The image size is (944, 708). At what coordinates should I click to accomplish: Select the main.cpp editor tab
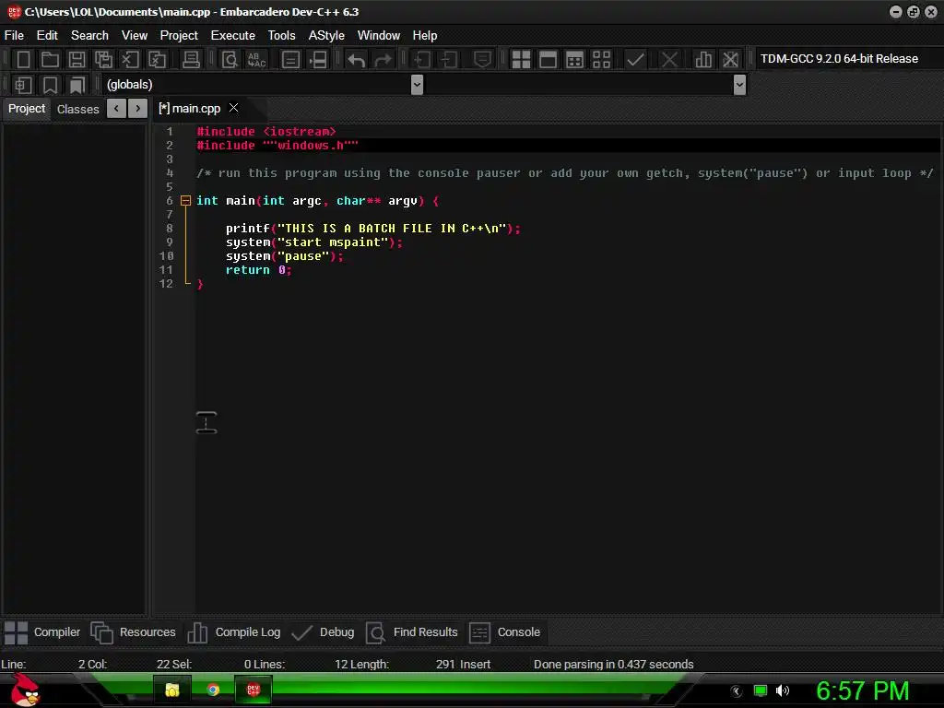(190, 109)
